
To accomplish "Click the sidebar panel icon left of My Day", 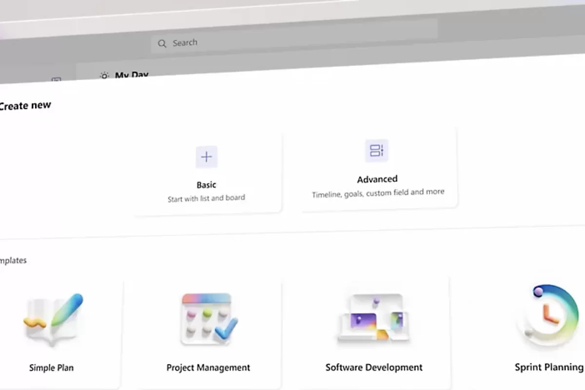I will [x=57, y=81].
